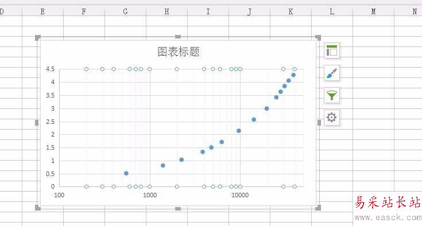This screenshot has width=422, height=226.
Task: Click the 2.5 vertical axis label
Action: point(50,122)
